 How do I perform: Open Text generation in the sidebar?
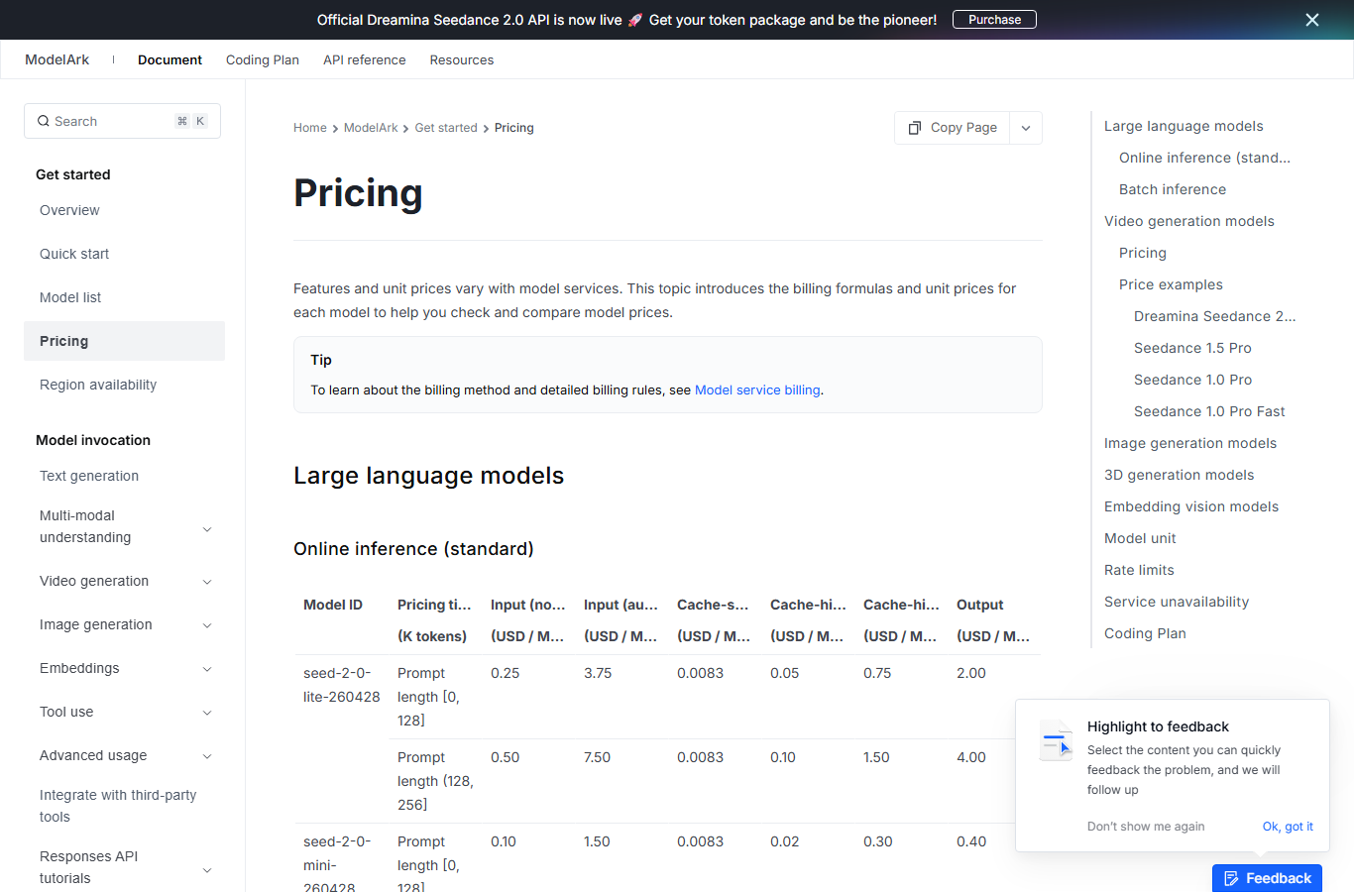(x=124, y=476)
